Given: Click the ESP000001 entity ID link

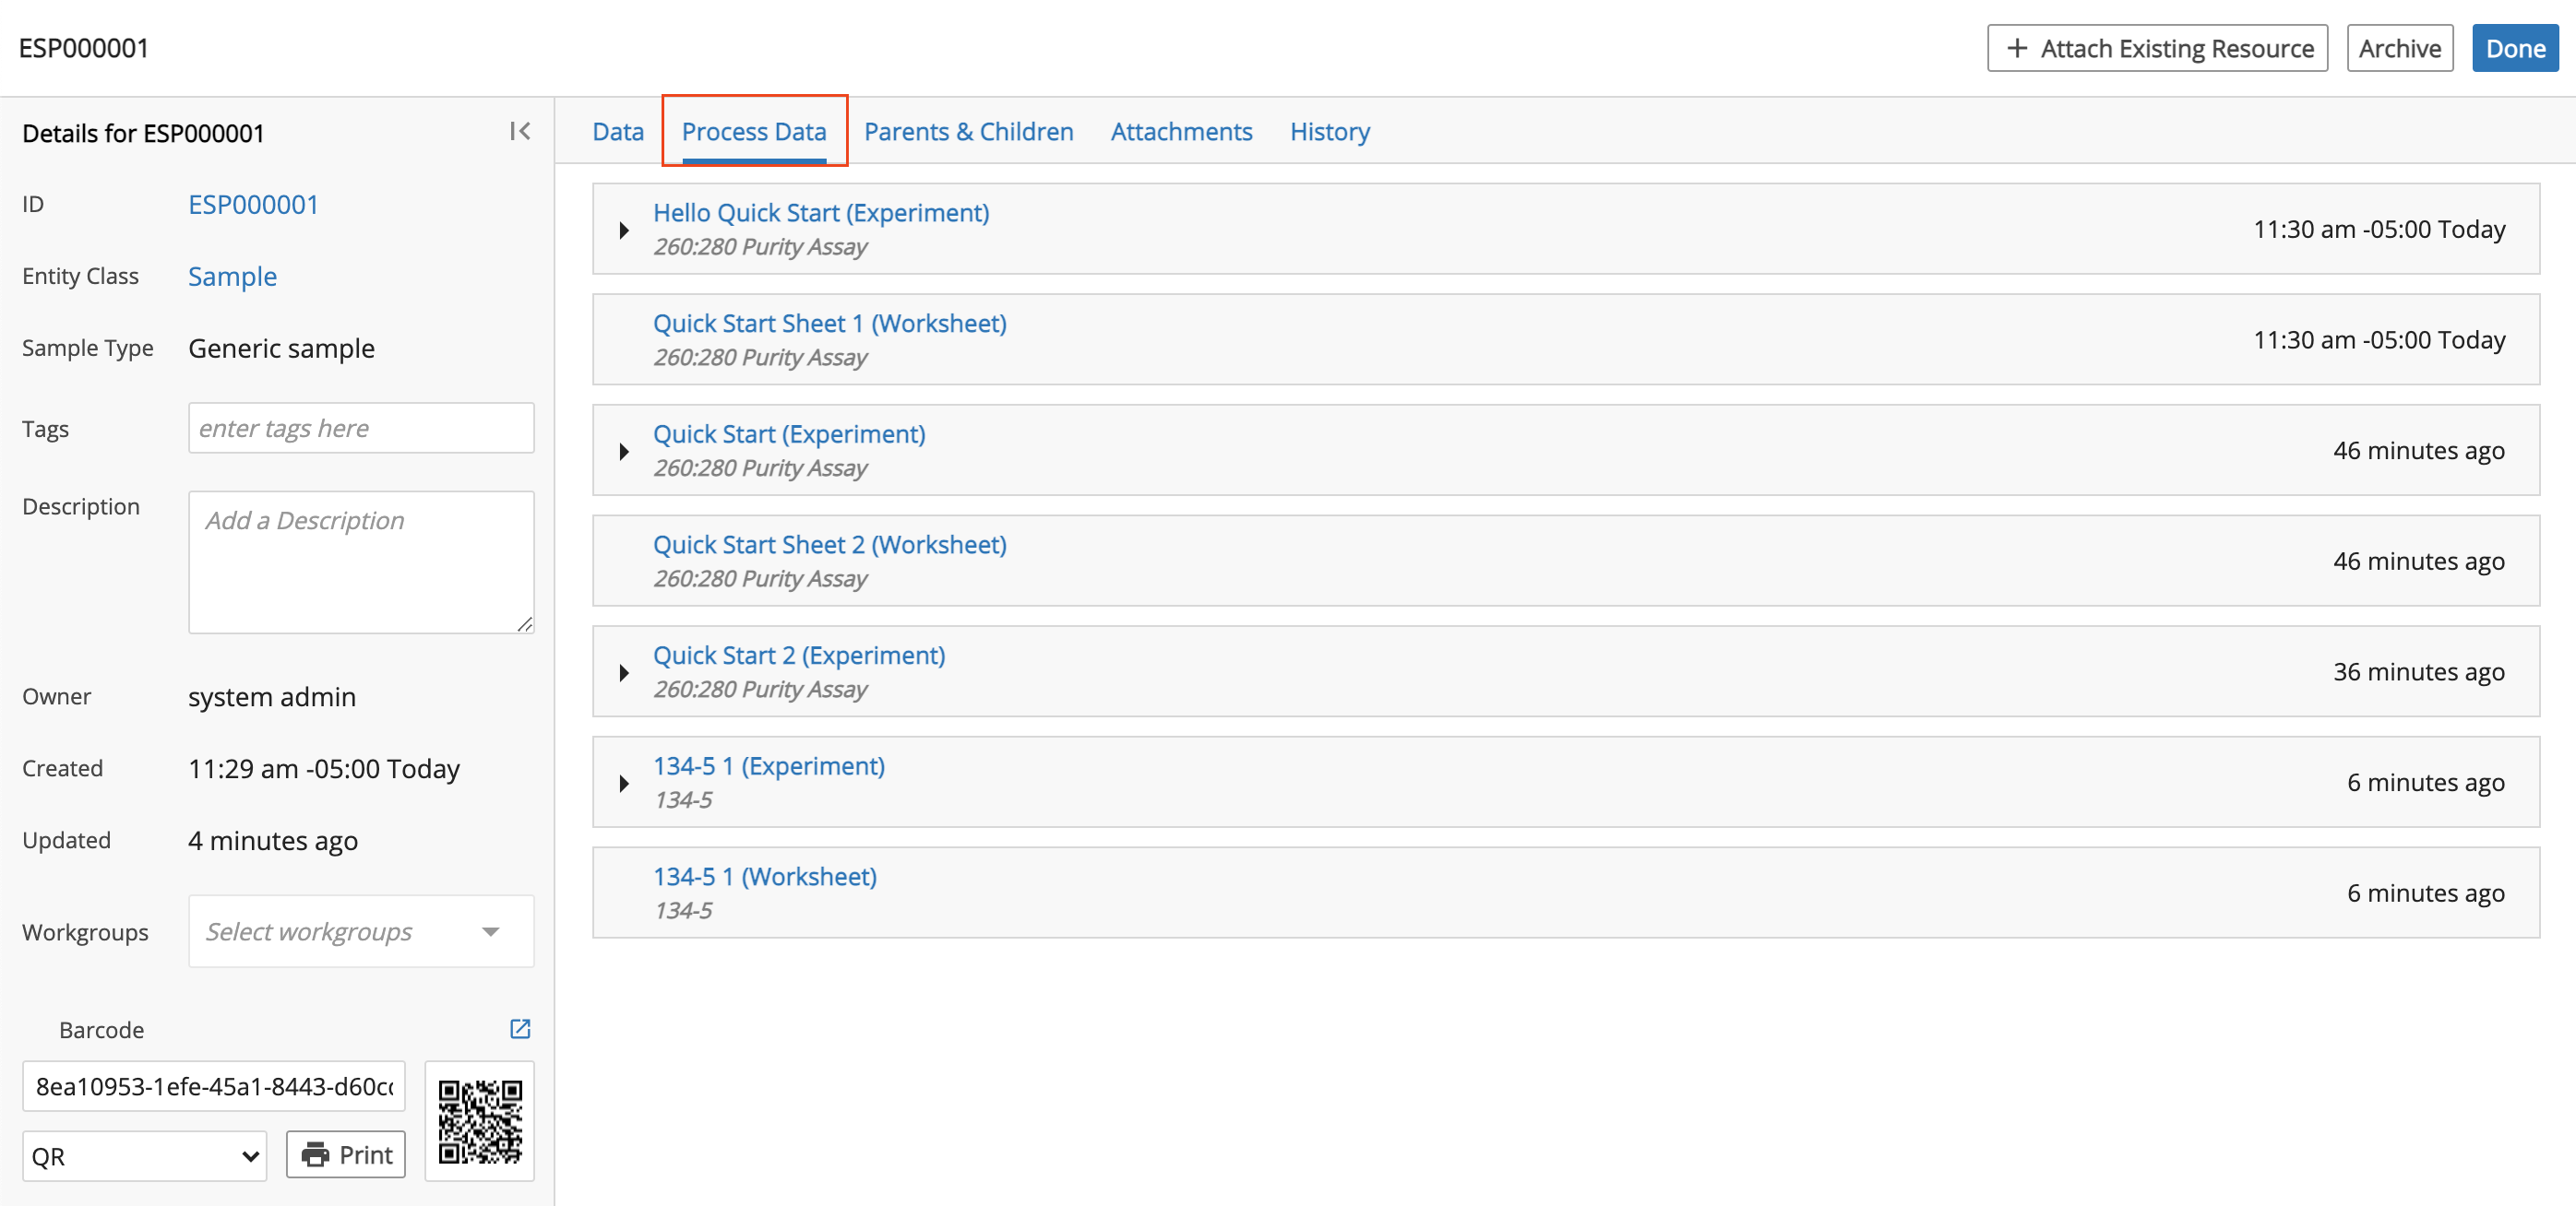Looking at the screenshot, I should 255,204.
